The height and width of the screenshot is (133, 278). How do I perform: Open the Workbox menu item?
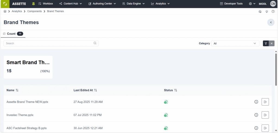pyautogui.click(x=46, y=4)
